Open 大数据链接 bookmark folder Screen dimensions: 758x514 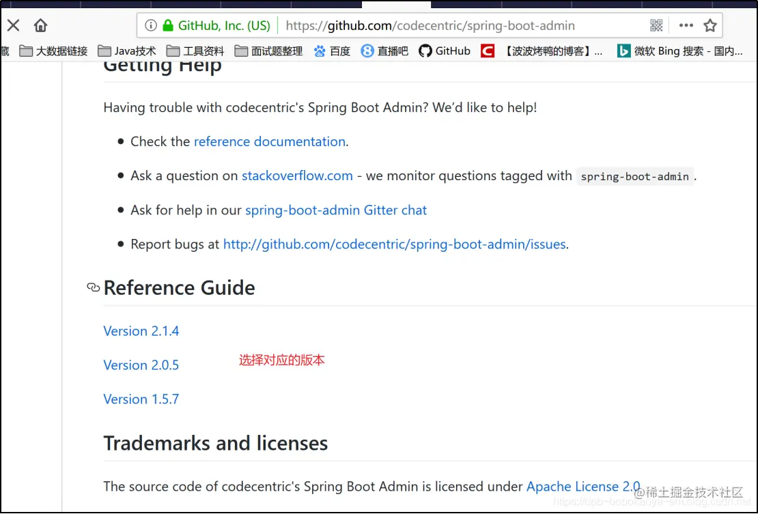[x=54, y=51]
